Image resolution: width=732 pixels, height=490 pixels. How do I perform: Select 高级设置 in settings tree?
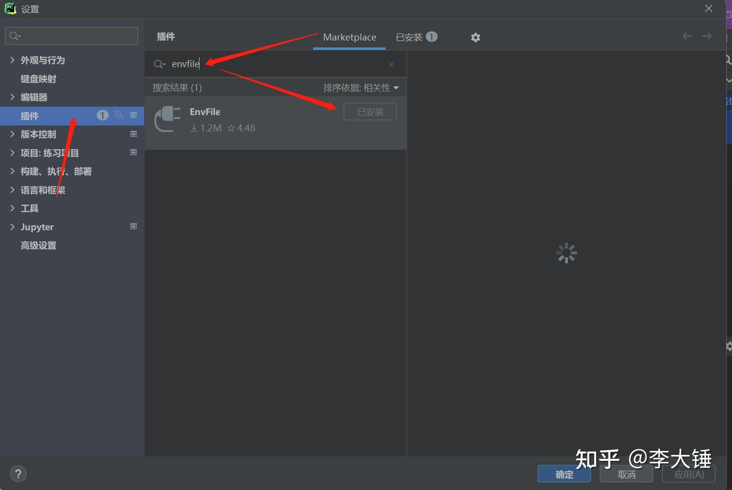coord(39,245)
